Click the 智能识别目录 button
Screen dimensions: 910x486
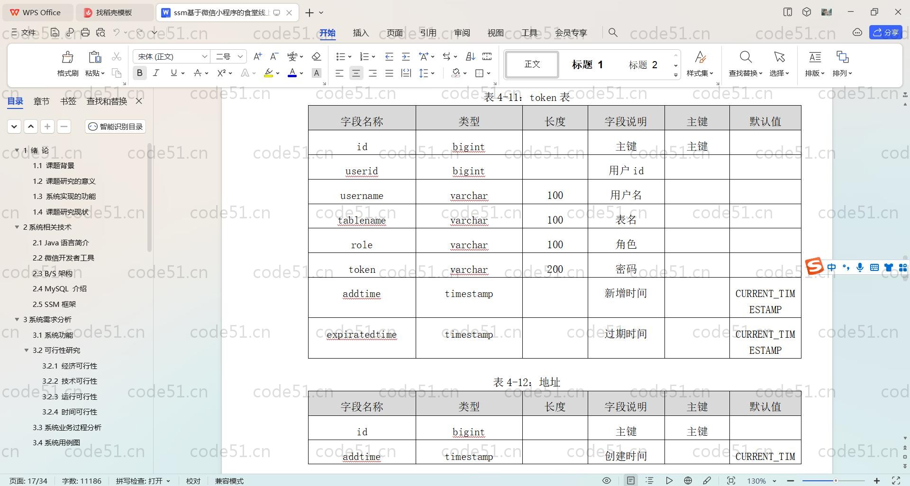point(116,126)
